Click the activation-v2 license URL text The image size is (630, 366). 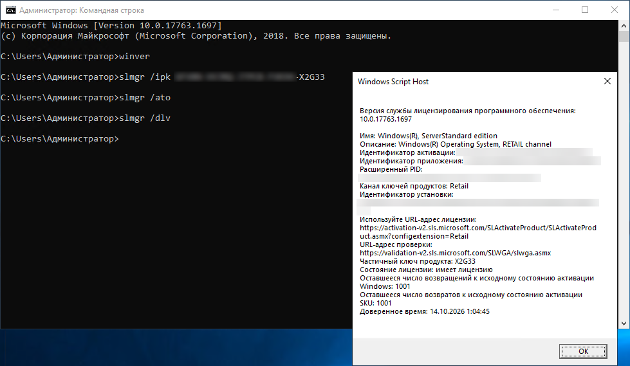click(477, 232)
